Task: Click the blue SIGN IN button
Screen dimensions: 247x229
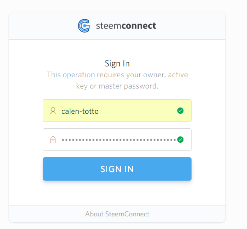Action: pyautogui.click(x=117, y=169)
